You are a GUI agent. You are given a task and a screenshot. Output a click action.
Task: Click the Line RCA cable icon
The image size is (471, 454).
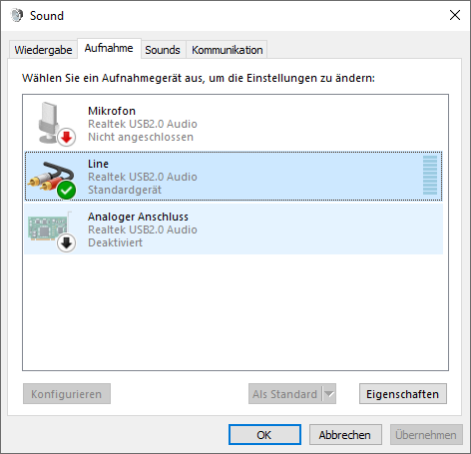point(51,176)
